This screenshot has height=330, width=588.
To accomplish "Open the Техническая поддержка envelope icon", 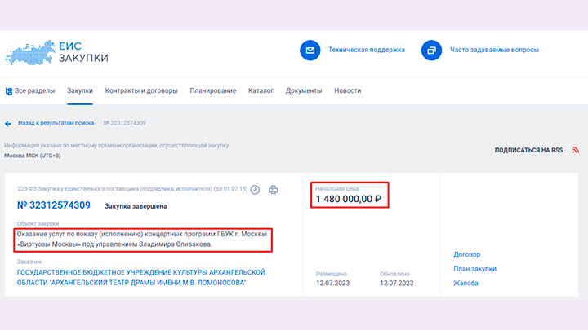I will pyautogui.click(x=310, y=51).
